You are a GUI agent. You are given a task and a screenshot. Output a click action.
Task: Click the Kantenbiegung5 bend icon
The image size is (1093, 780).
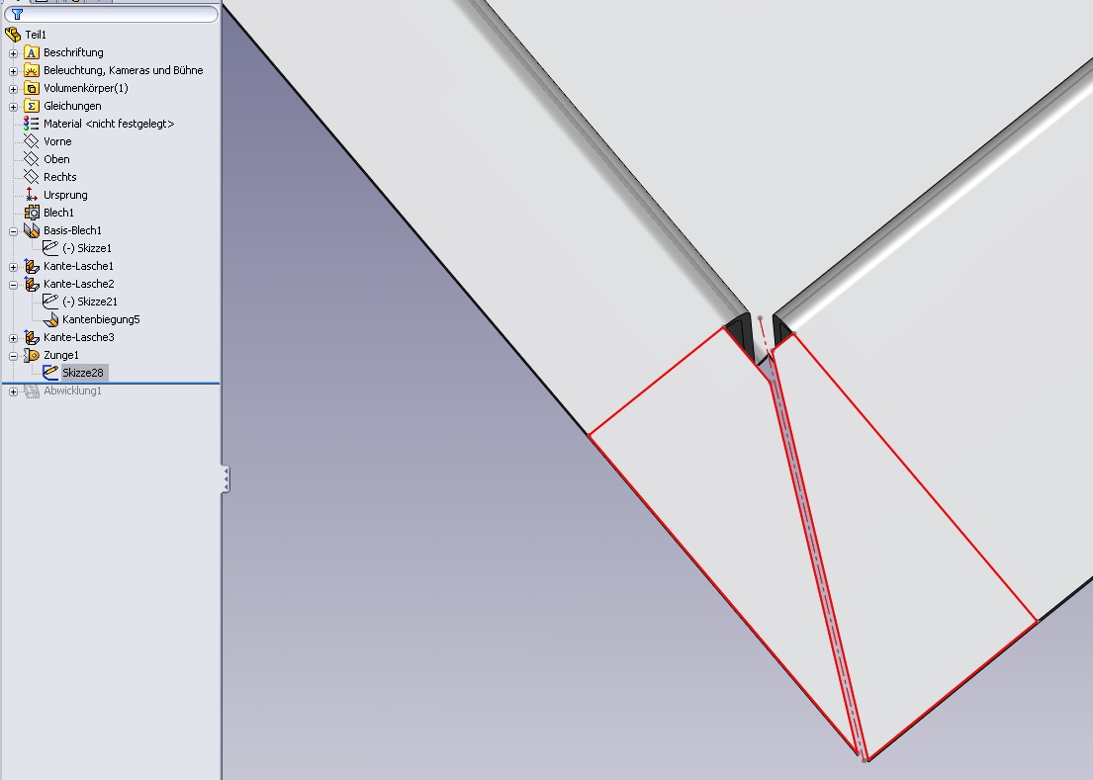50,319
